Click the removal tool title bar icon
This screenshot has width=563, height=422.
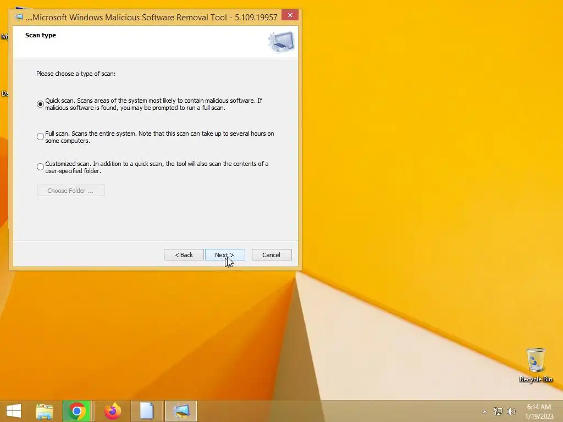(19, 17)
